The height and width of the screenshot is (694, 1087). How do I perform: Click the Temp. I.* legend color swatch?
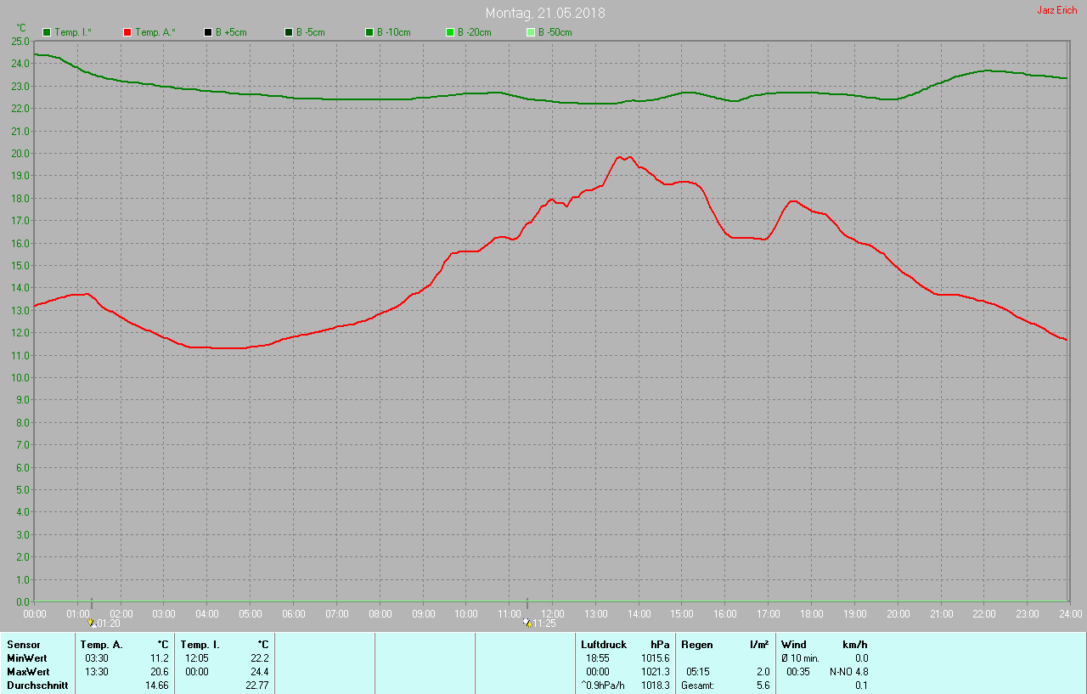click(x=47, y=32)
